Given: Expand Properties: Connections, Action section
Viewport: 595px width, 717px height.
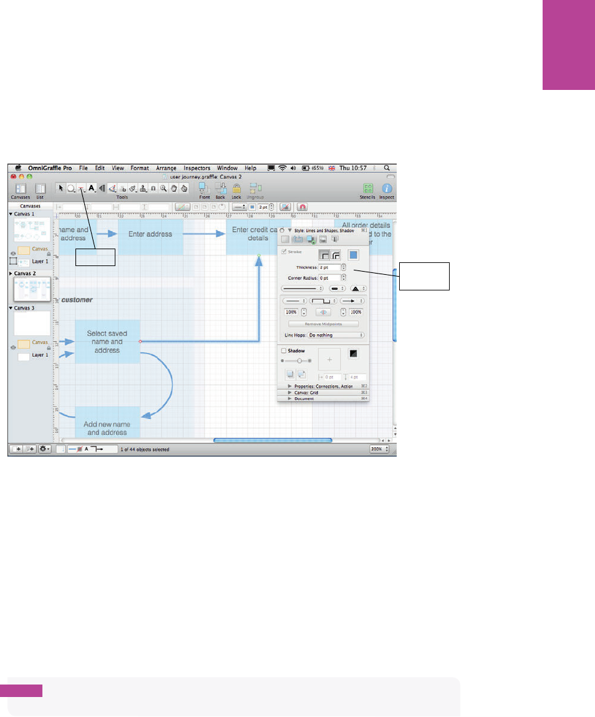Looking at the screenshot, I should [x=289, y=387].
